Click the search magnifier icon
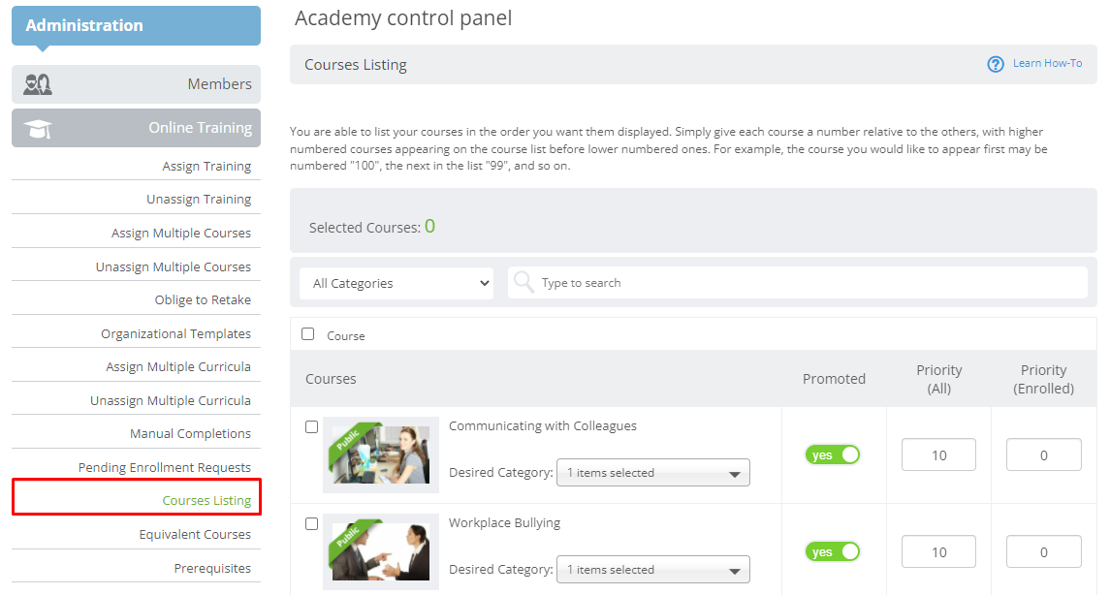The height and width of the screenshot is (595, 1110). click(523, 282)
